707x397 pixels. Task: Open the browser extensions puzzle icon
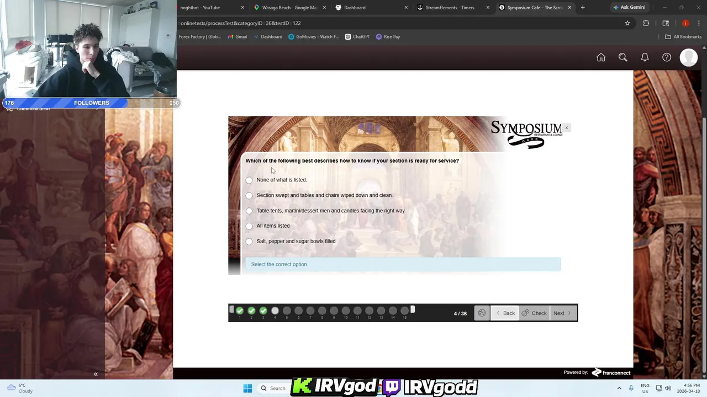pos(646,23)
